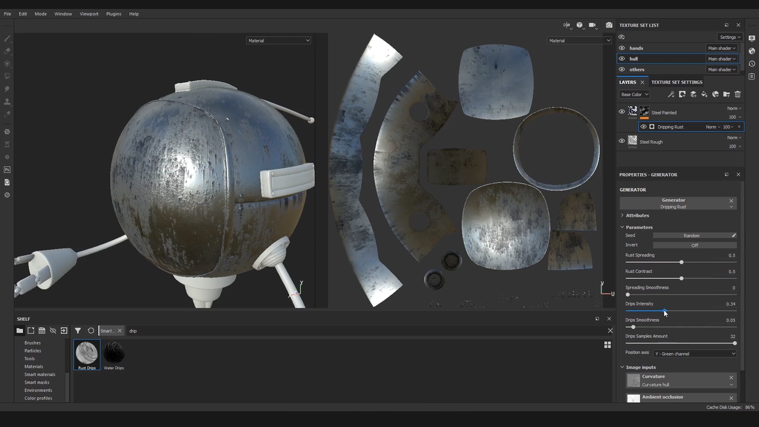The height and width of the screenshot is (427, 759).
Task: Open the Viewport menu
Action: pos(89,13)
